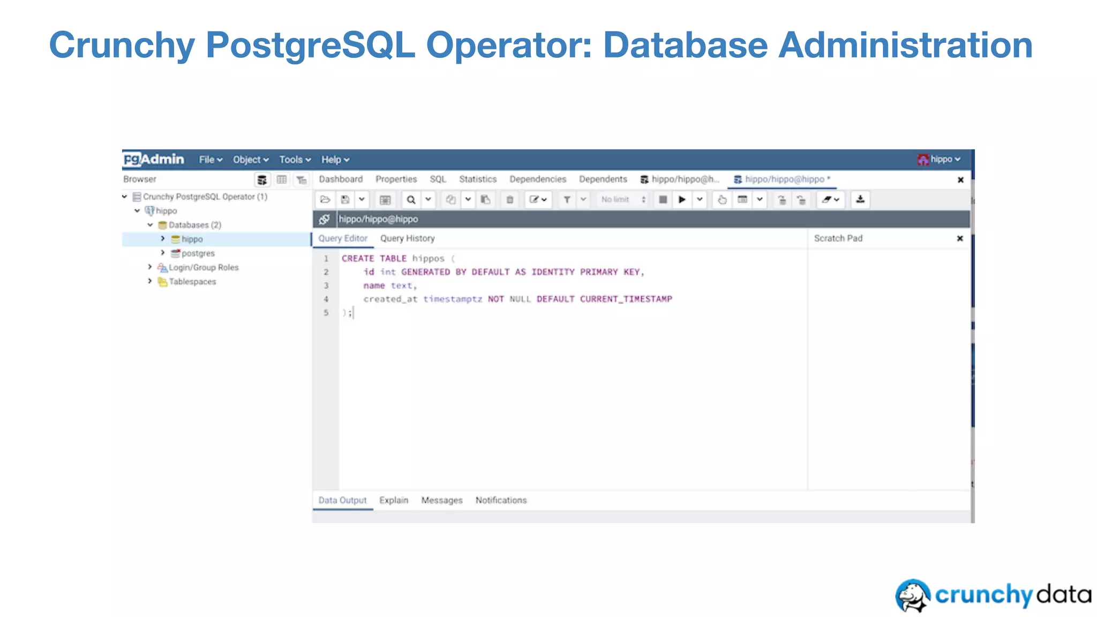The height and width of the screenshot is (617, 1097).
Task: Click the Clear eraser icon
Action: click(x=830, y=200)
